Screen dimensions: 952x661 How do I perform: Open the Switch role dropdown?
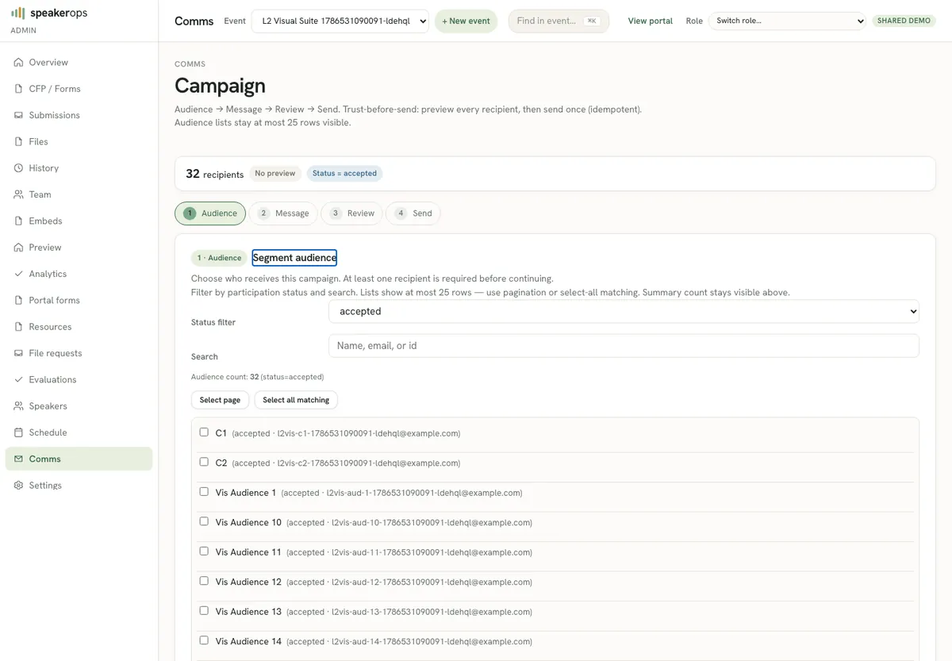pos(787,21)
